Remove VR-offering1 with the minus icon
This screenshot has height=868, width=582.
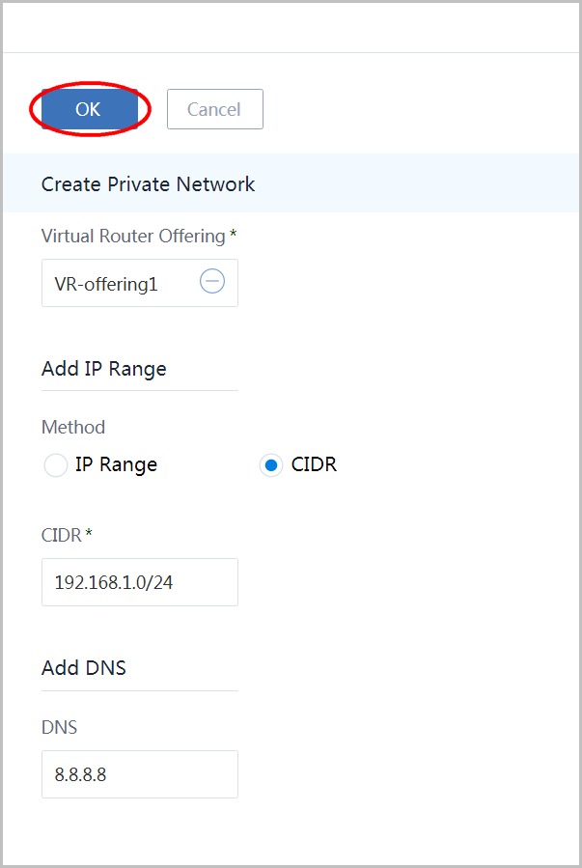212,282
